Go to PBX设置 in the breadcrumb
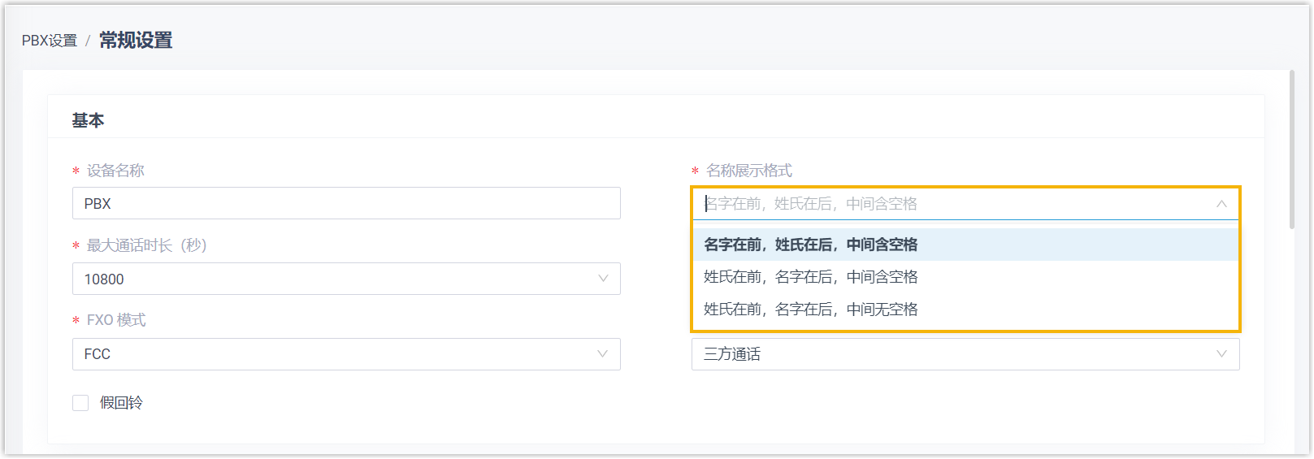Viewport: 1314px width, 459px height. pyautogui.click(x=50, y=41)
